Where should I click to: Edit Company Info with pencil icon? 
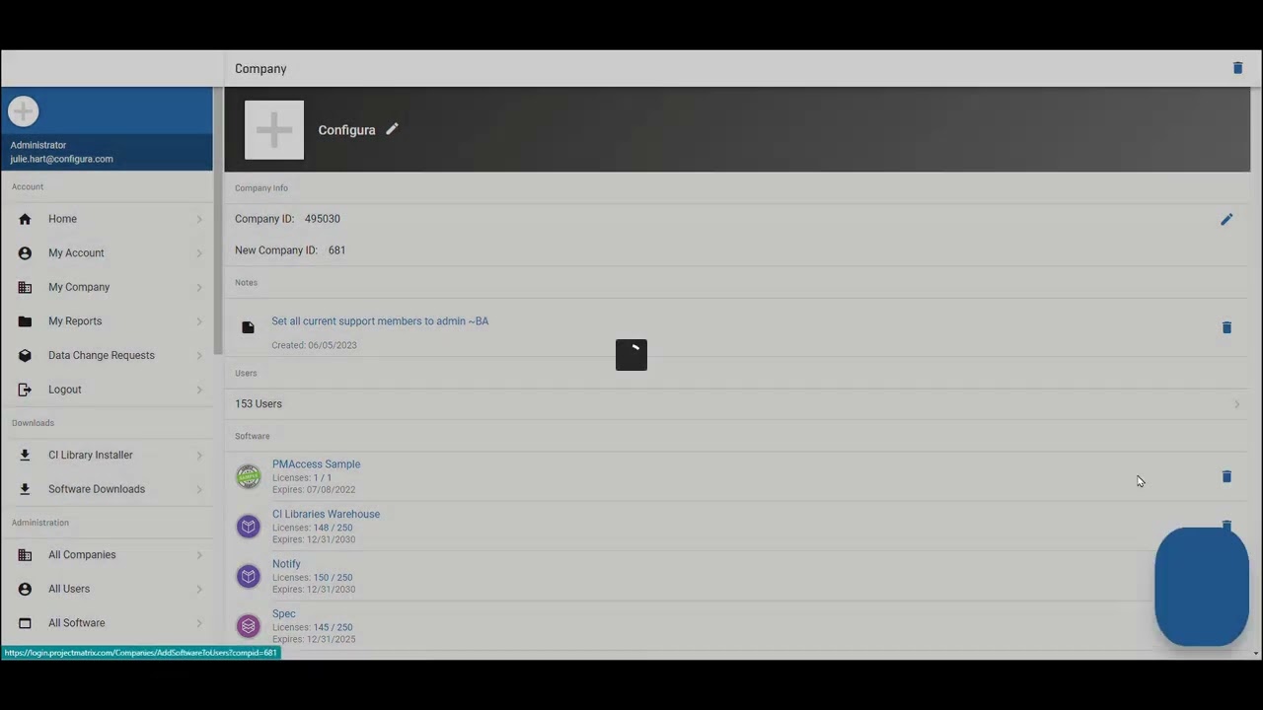coord(1226,219)
